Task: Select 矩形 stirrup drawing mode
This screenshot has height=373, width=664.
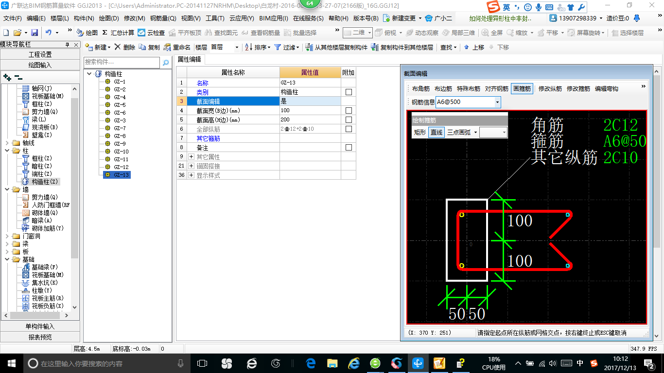Action: tap(419, 132)
